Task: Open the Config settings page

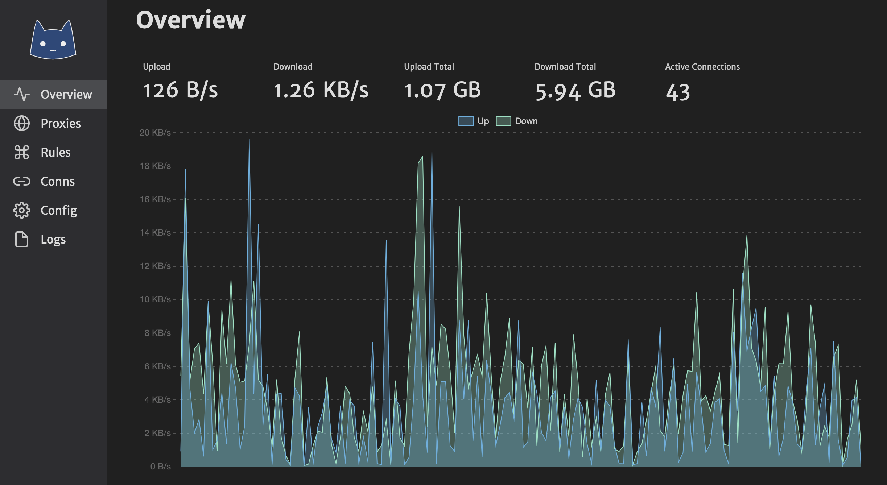Action: (58, 210)
